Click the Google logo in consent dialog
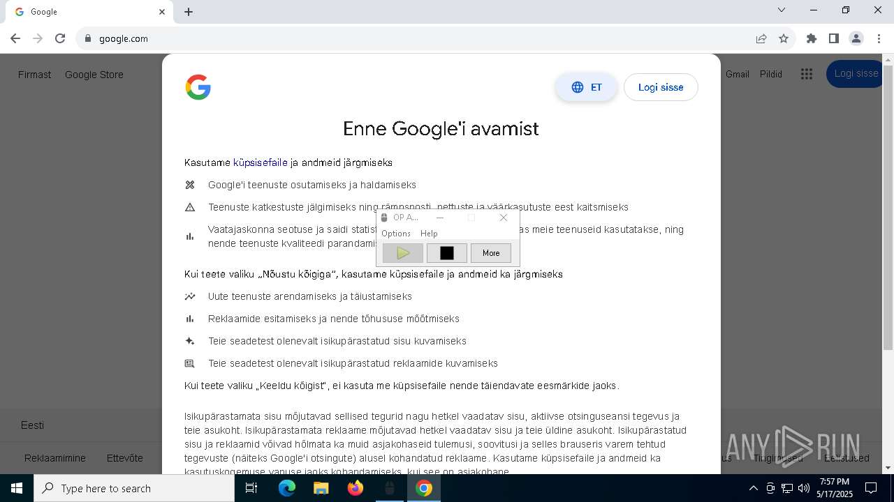Screen dimensions: 894x502 198,87
